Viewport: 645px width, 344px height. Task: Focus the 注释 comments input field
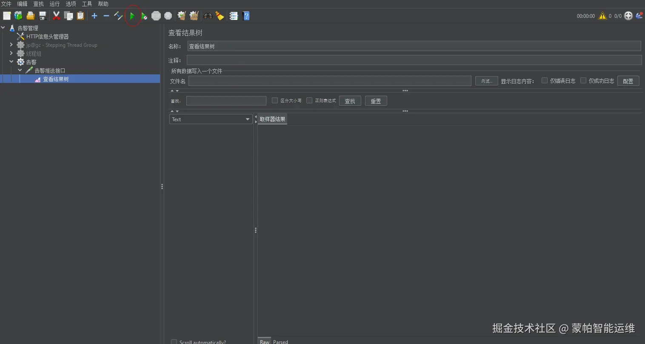click(414, 60)
